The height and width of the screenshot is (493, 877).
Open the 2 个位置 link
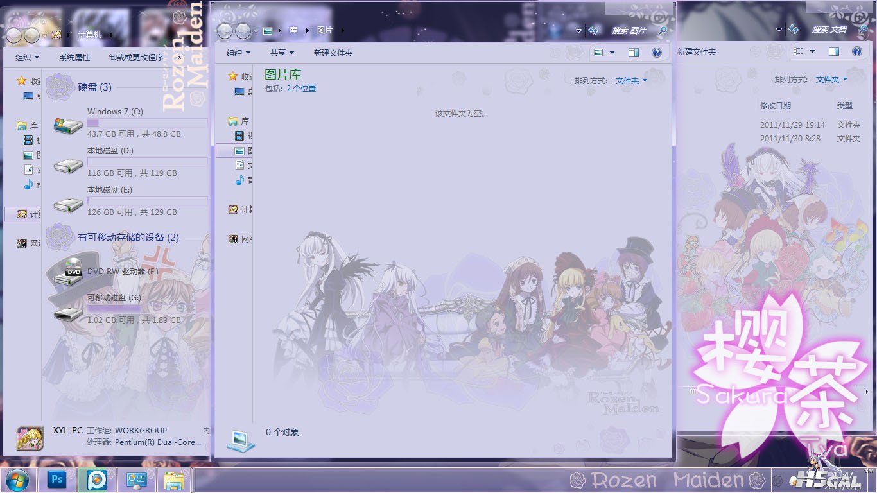click(x=301, y=89)
